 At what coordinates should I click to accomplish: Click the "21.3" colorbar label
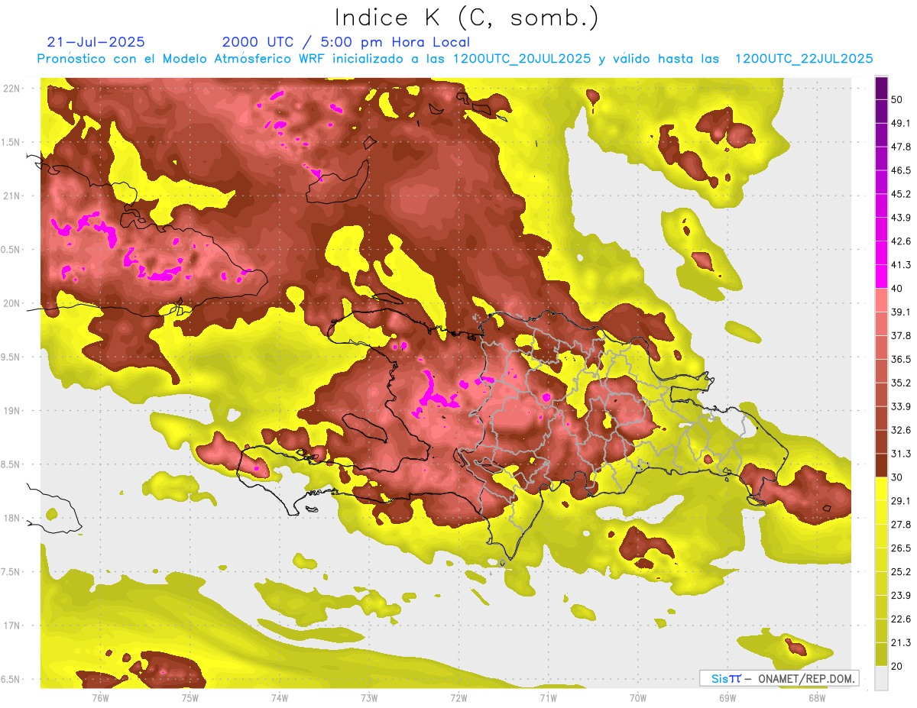[x=901, y=642]
